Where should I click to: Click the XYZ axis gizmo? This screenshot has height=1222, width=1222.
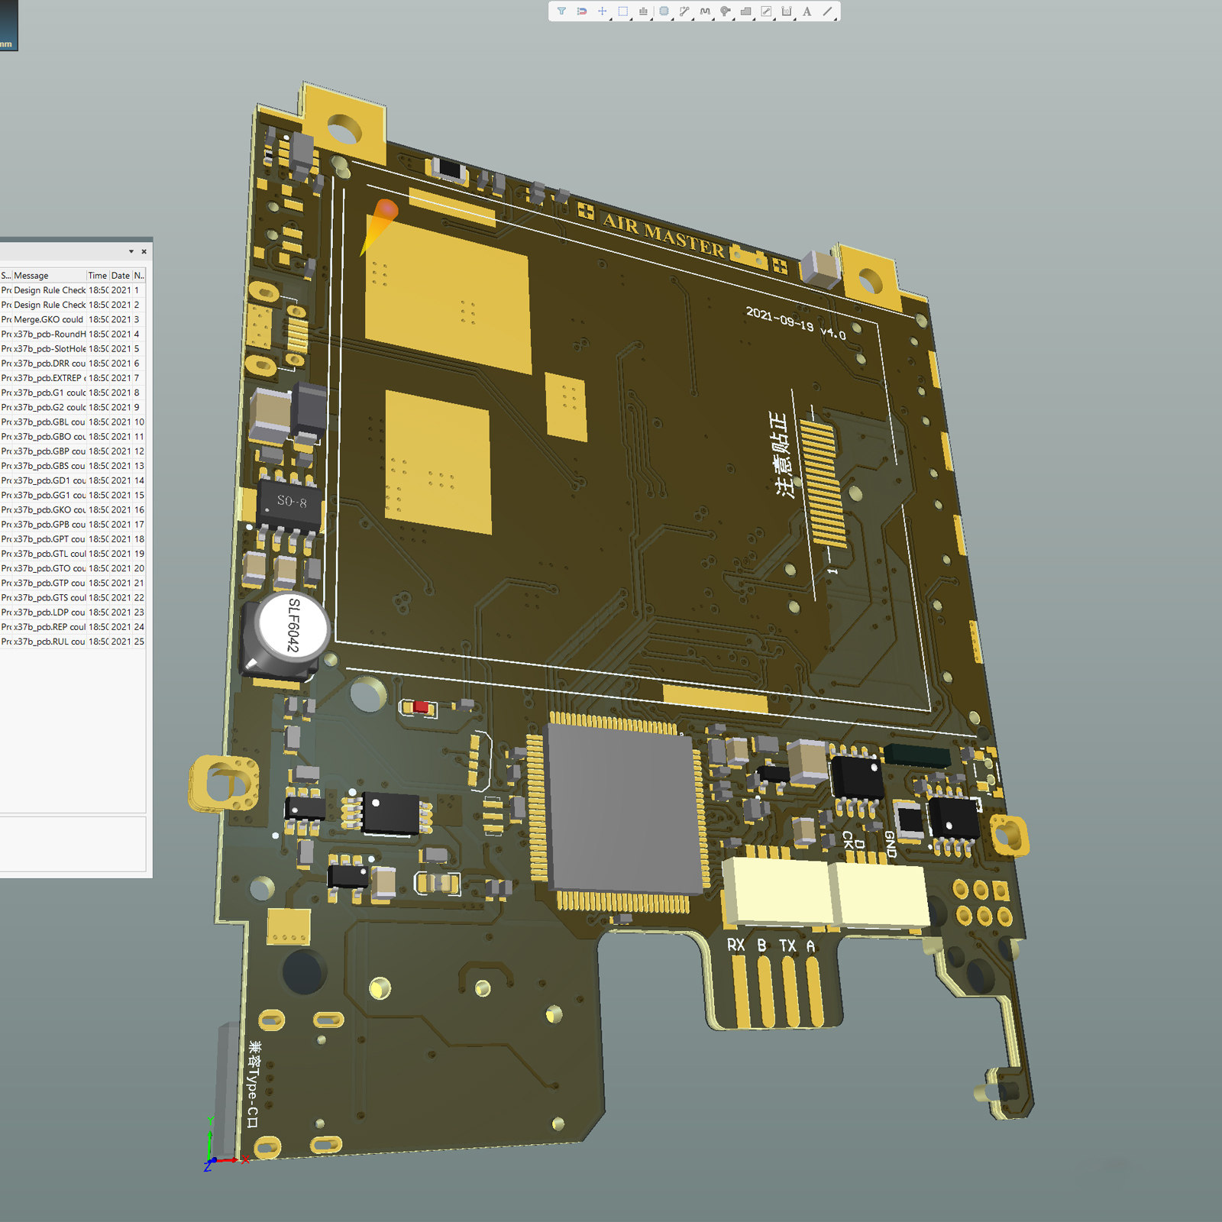coord(224,1145)
